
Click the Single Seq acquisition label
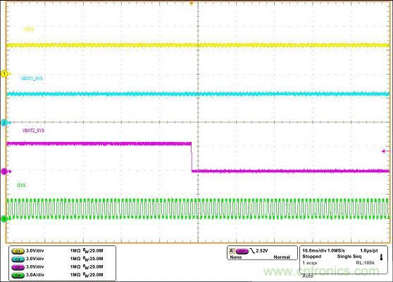click(x=349, y=257)
